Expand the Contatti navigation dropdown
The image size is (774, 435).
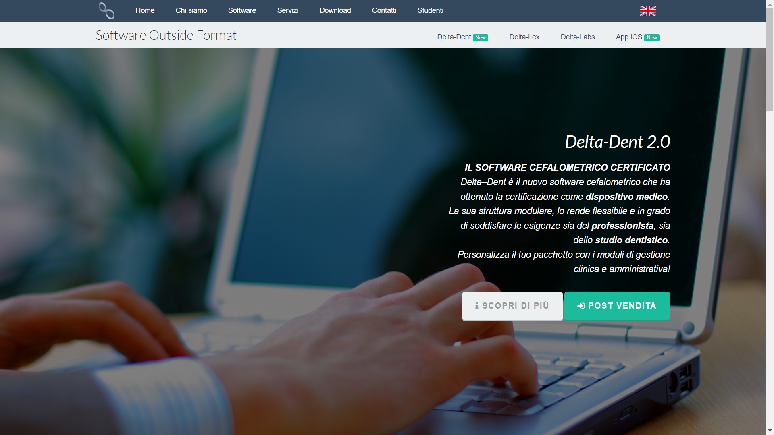(x=384, y=10)
